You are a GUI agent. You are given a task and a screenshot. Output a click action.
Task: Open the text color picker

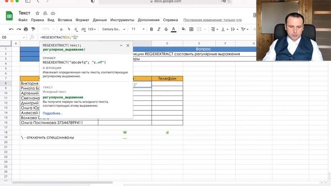click(x=174, y=29)
